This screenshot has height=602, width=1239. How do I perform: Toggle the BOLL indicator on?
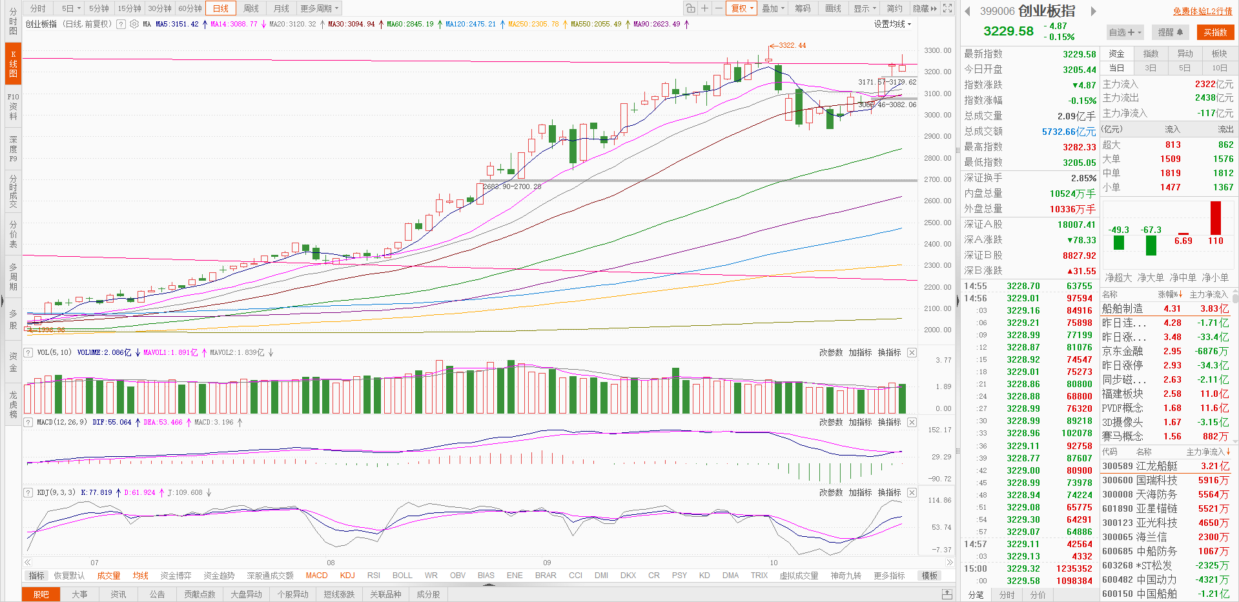(x=402, y=576)
